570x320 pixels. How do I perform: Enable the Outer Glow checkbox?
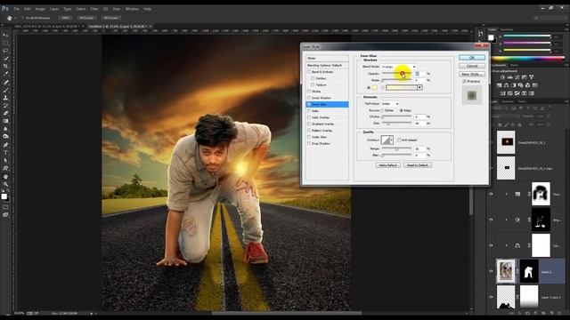[x=309, y=137]
